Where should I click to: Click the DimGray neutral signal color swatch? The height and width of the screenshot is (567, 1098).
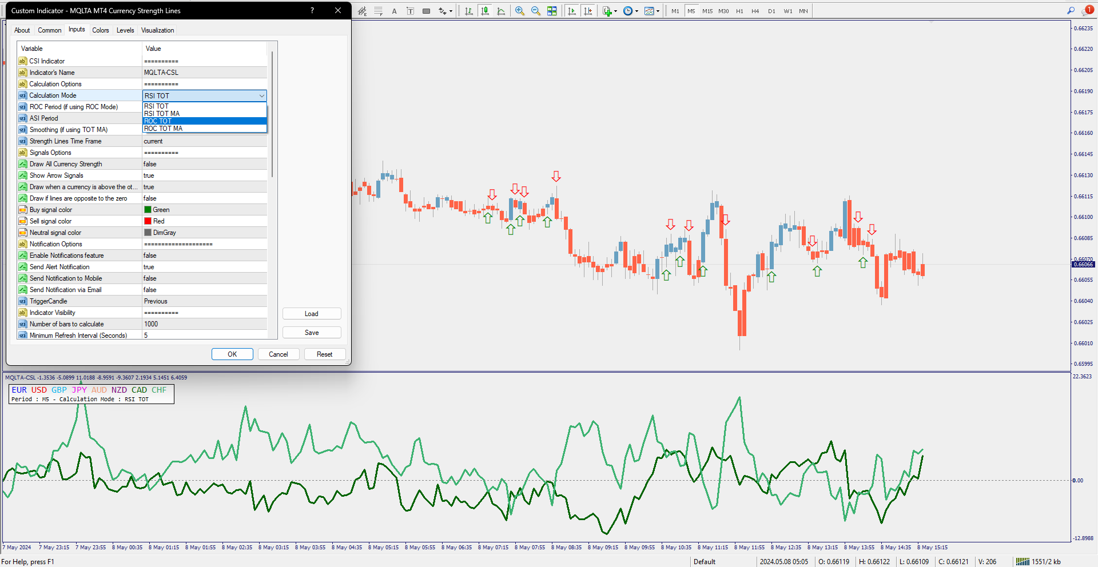(x=148, y=233)
